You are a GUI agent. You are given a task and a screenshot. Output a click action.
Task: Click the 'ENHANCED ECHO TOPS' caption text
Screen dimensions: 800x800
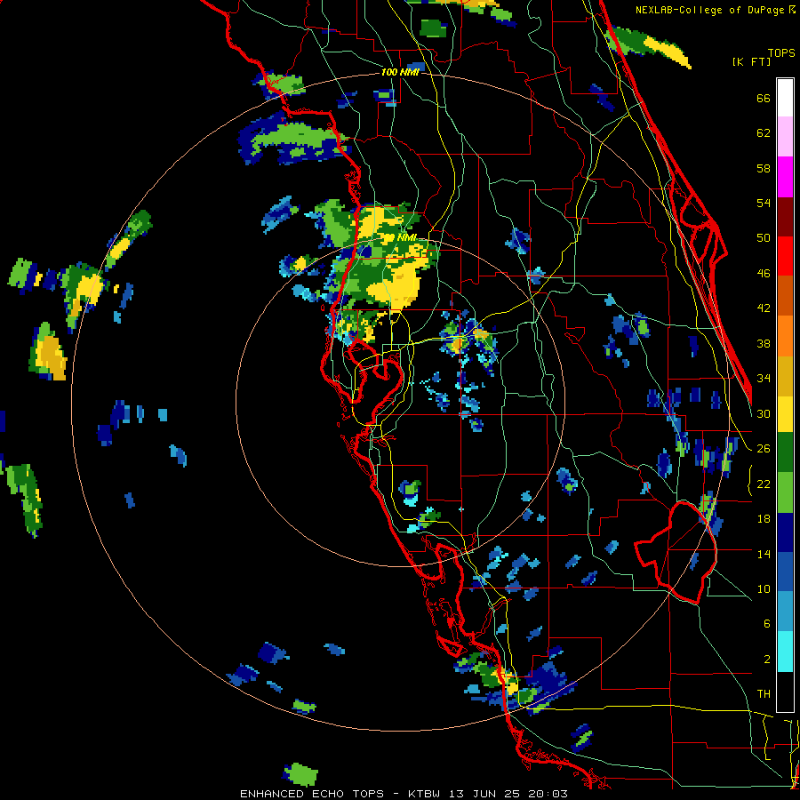click(x=312, y=794)
